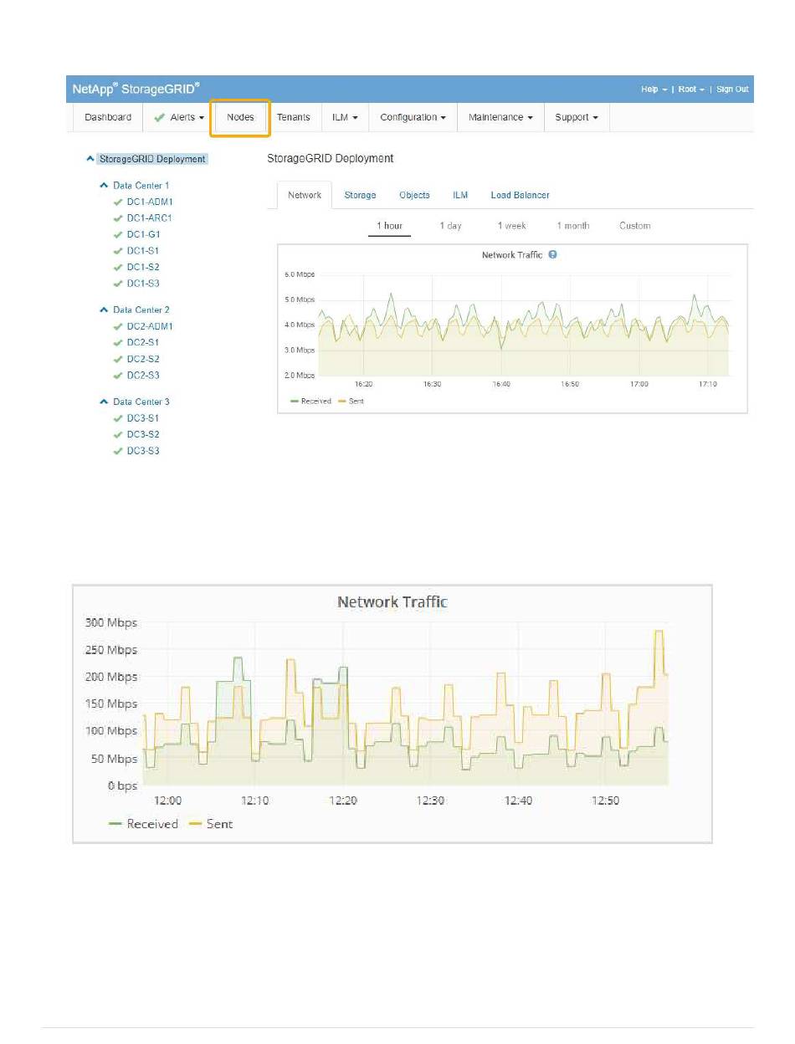The height and width of the screenshot is (1044, 795).
Task: Switch to the Objects tab
Action: pyautogui.click(x=414, y=195)
